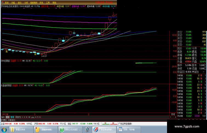Select template number 1 in the template strip
The width and height of the screenshot is (207, 133).
point(22,117)
